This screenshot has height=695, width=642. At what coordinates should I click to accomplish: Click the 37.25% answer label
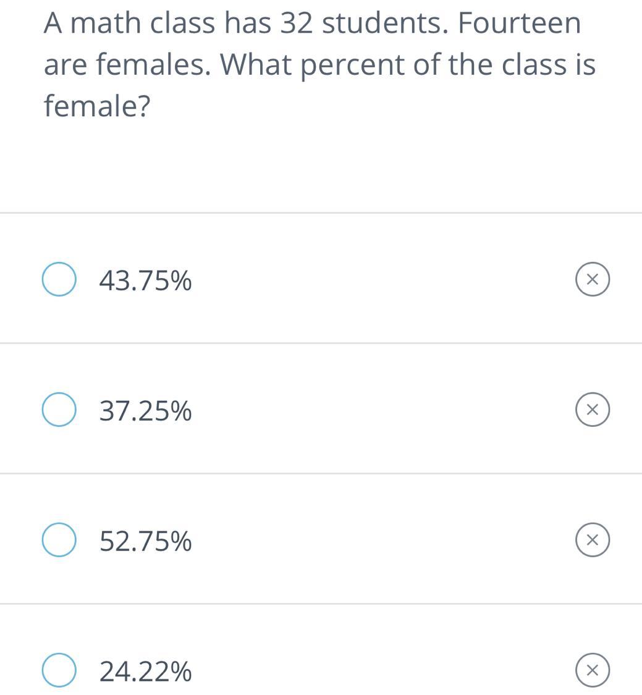(145, 411)
